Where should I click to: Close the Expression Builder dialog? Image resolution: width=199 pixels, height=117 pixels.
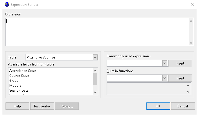192,5
